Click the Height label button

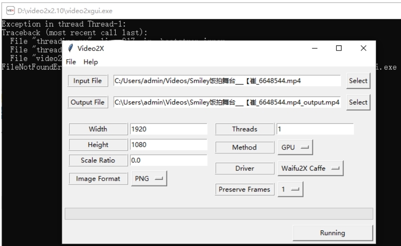point(98,145)
